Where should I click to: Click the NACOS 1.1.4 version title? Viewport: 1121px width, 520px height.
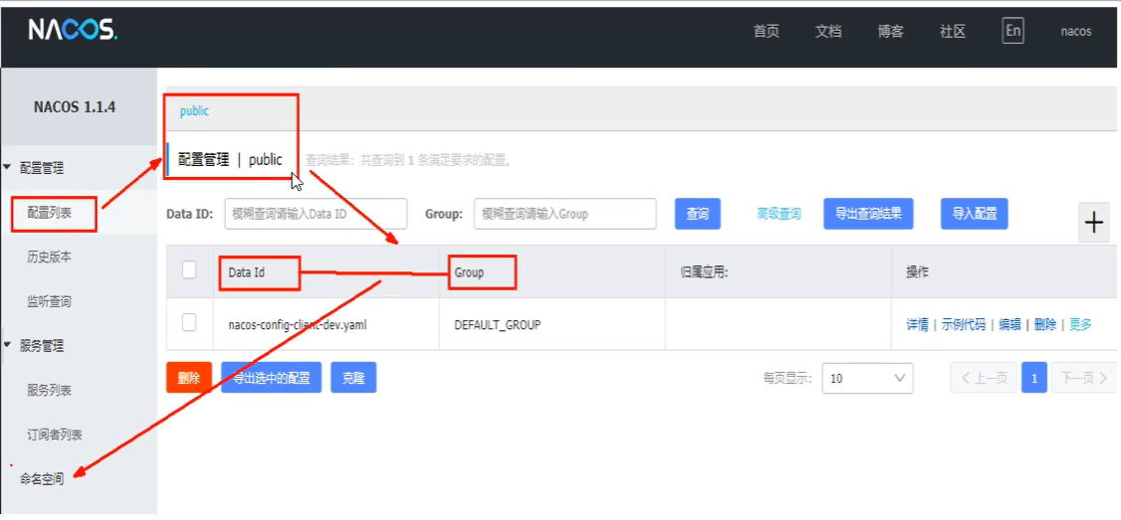[75, 107]
